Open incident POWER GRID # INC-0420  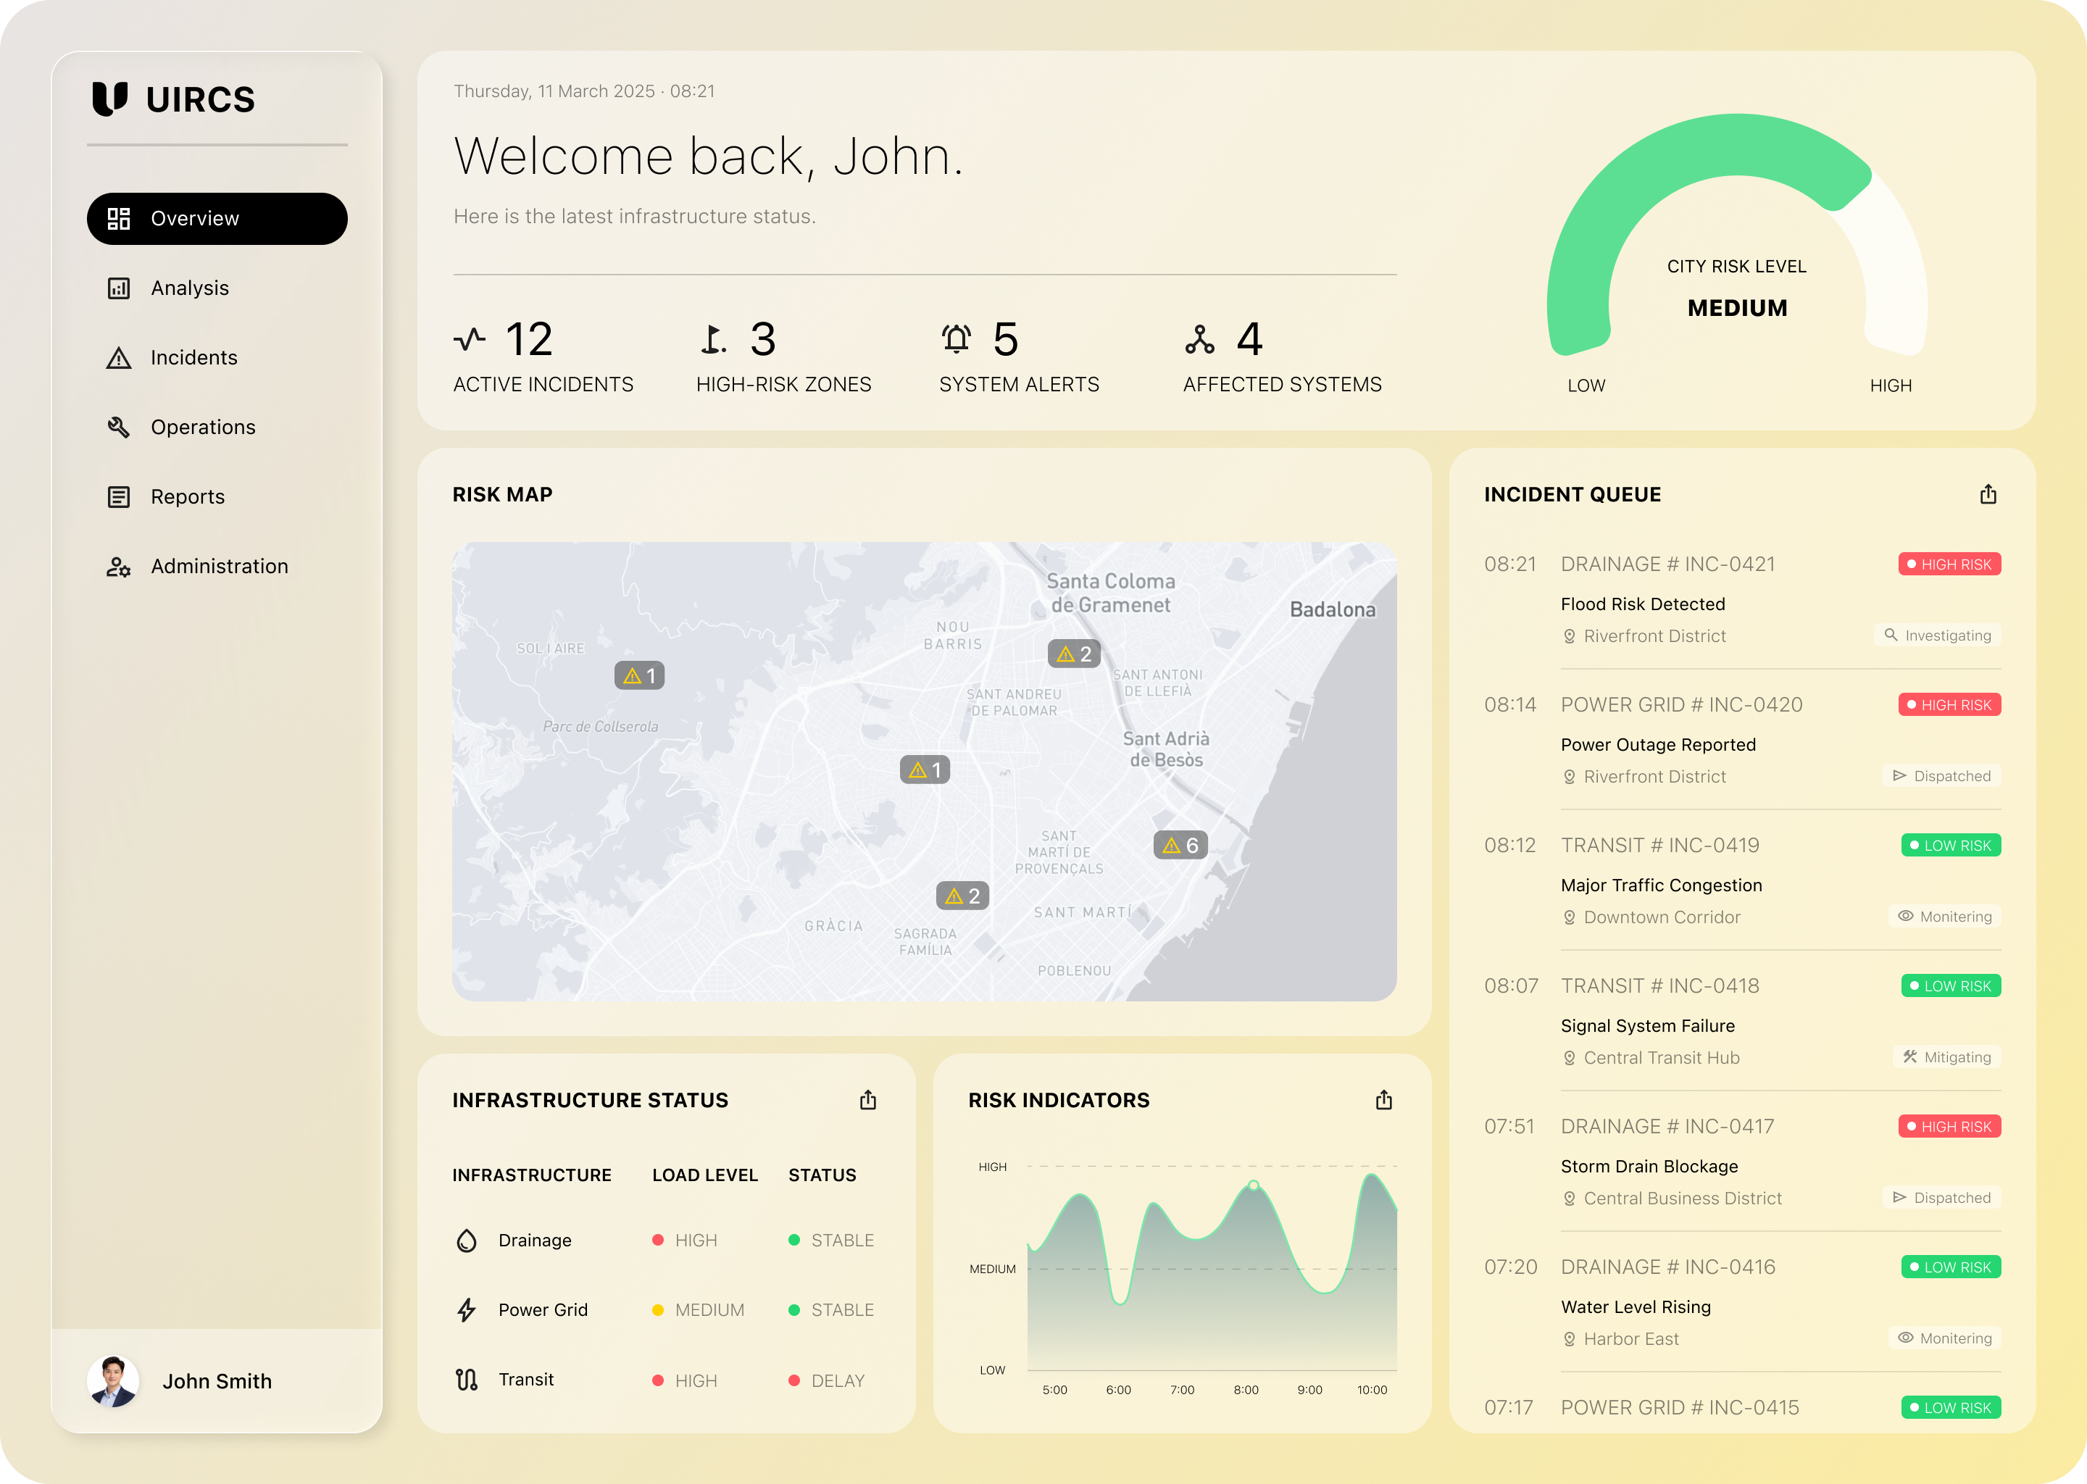[1680, 704]
